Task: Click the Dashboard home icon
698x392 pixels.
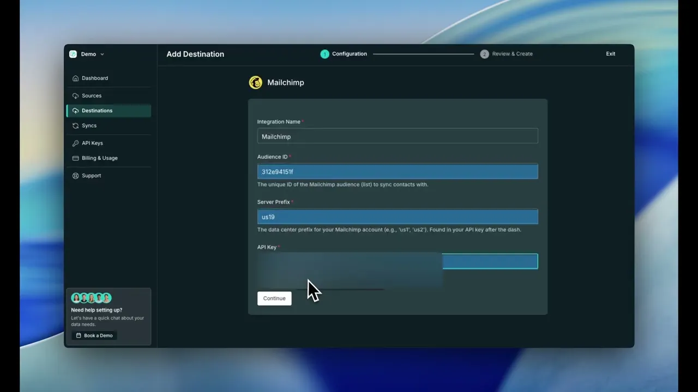Action: coord(75,78)
